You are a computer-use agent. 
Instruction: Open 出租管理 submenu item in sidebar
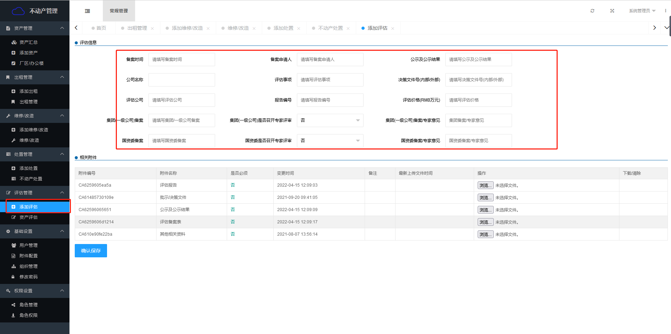(x=35, y=102)
